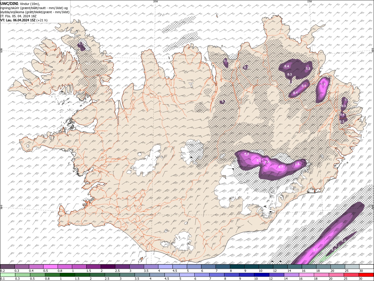Click the 0.7 value in offshore southeast snow band

coord(315,250)
